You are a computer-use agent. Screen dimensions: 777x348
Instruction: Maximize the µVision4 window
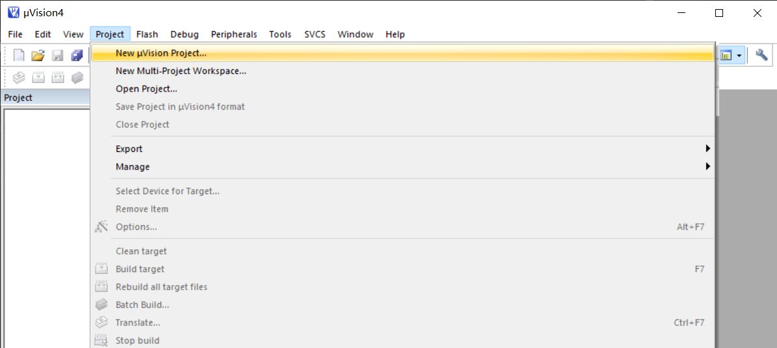pyautogui.click(x=719, y=14)
